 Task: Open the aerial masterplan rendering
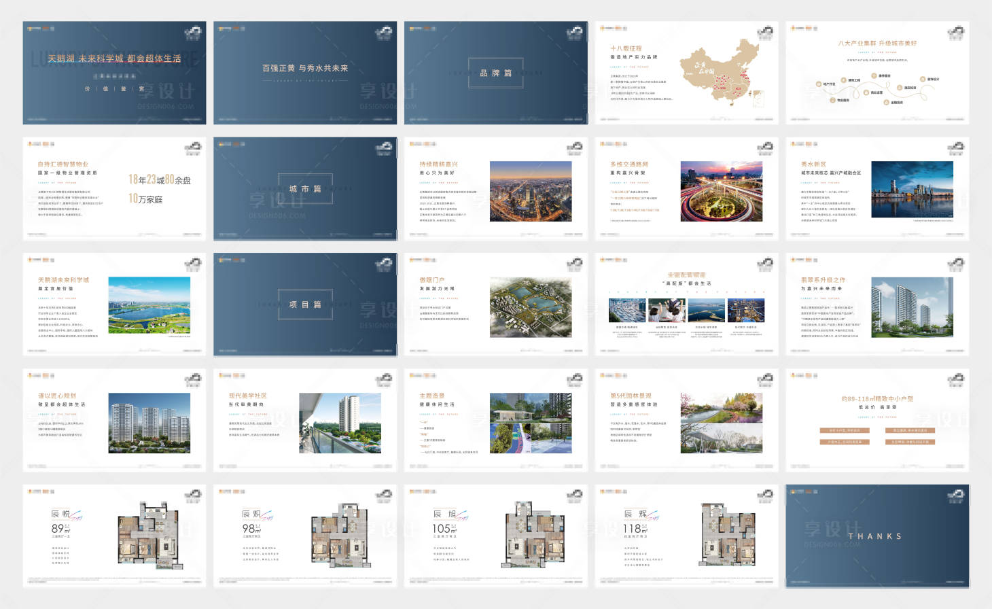pos(531,307)
